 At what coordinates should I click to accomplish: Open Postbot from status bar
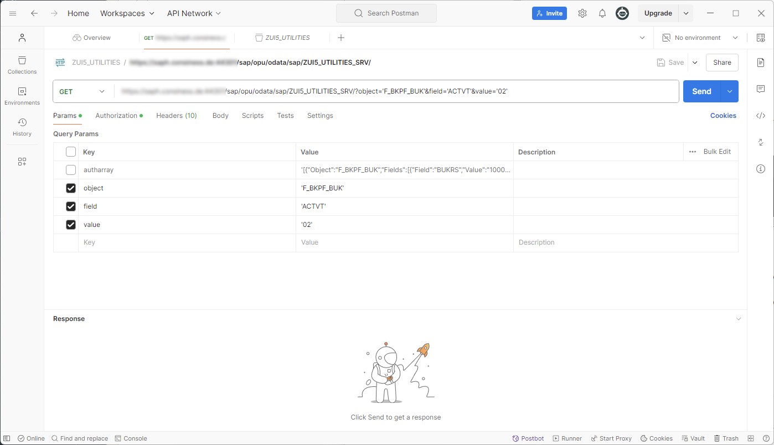coord(528,438)
